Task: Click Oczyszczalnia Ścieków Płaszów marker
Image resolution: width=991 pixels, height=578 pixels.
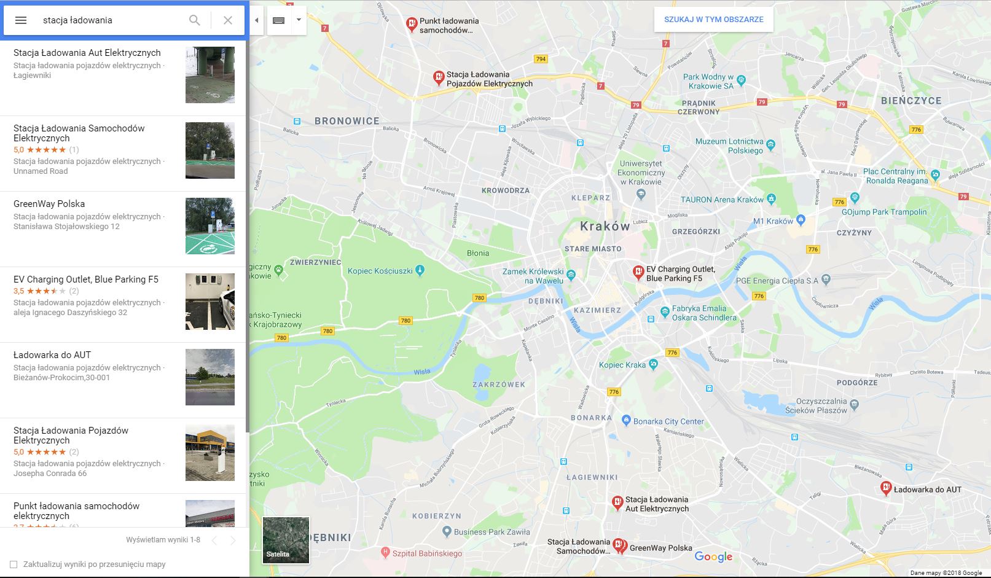Action: pos(854,404)
